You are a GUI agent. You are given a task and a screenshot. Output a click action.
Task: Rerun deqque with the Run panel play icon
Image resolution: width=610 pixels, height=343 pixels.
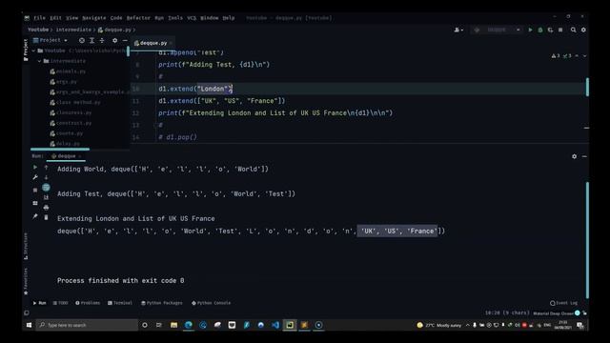coord(35,167)
